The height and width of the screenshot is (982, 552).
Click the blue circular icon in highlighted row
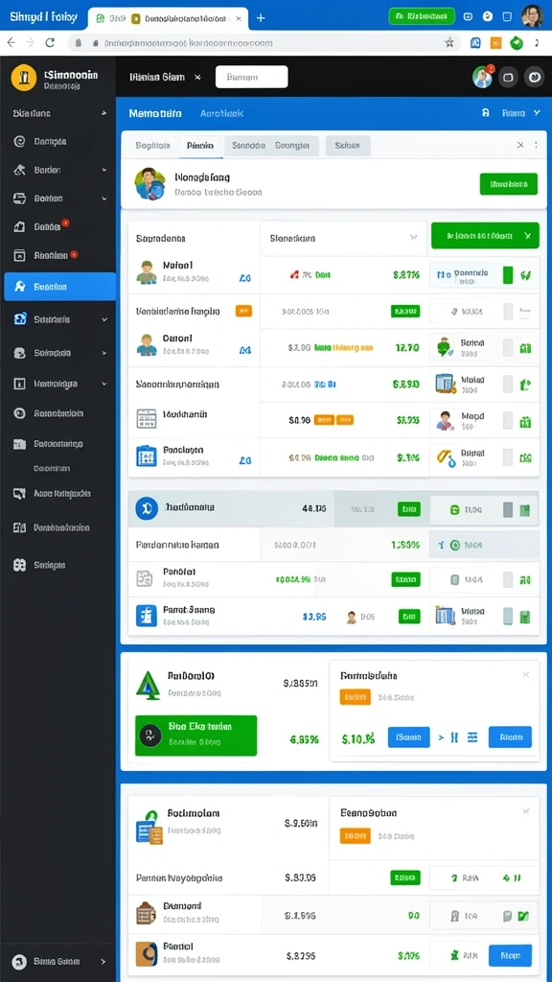coord(147,508)
